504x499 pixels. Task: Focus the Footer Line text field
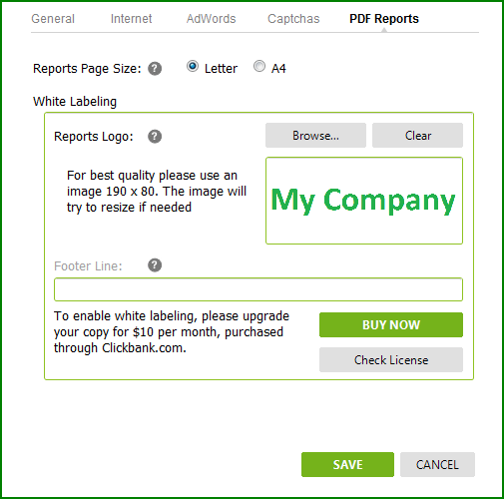[258, 289]
